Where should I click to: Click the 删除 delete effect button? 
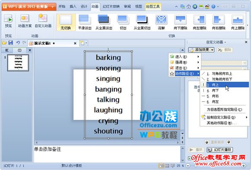click(225, 50)
